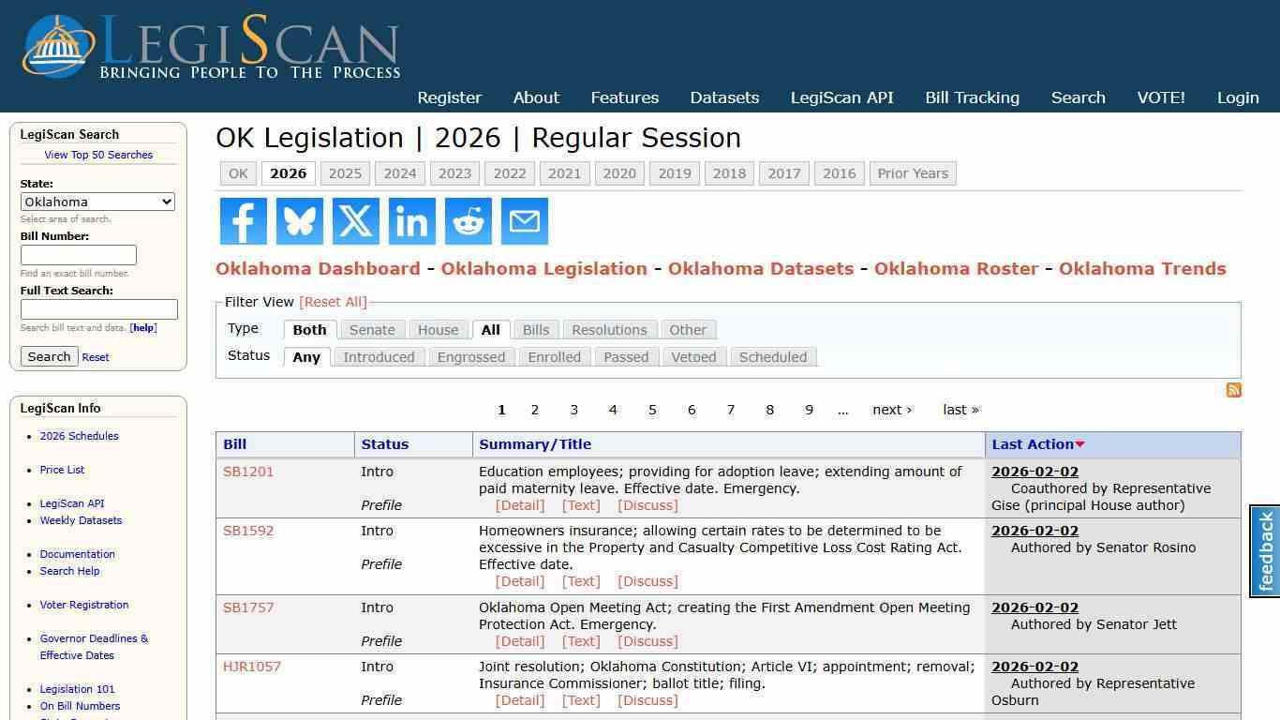The height and width of the screenshot is (720, 1280).
Task: Switch to the 2025 session tab
Action: (x=344, y=173)
